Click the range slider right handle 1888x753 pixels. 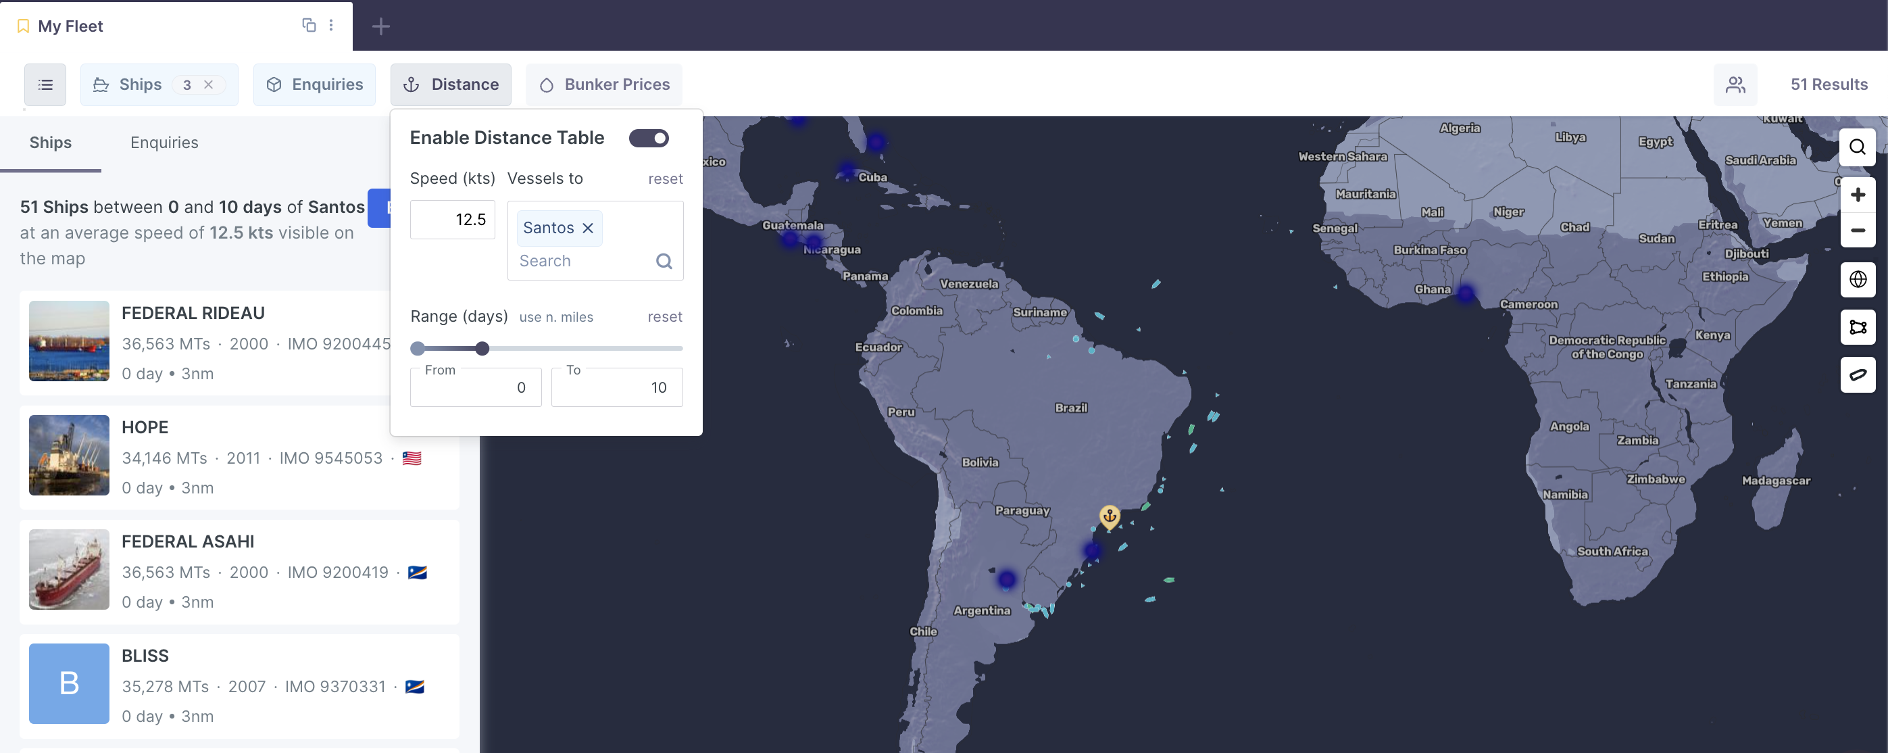pos(482,349)
